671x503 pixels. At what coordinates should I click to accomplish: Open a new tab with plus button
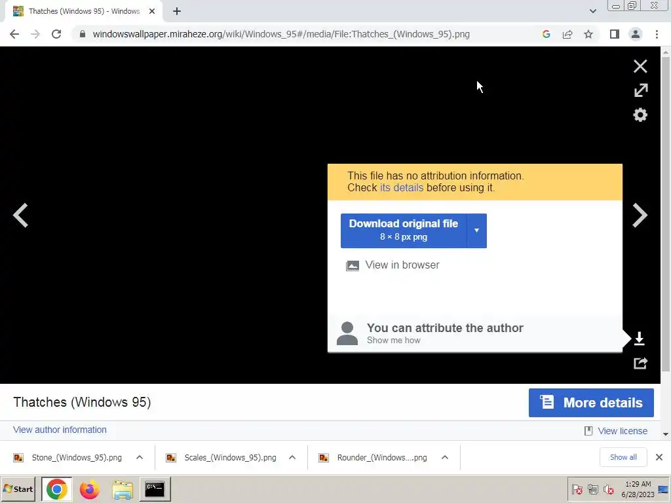point(177,11)
